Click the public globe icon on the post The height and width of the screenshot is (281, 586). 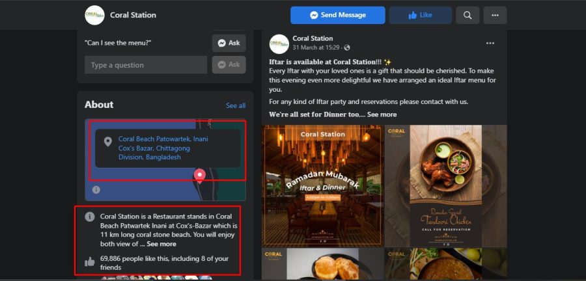coord(347,47)
